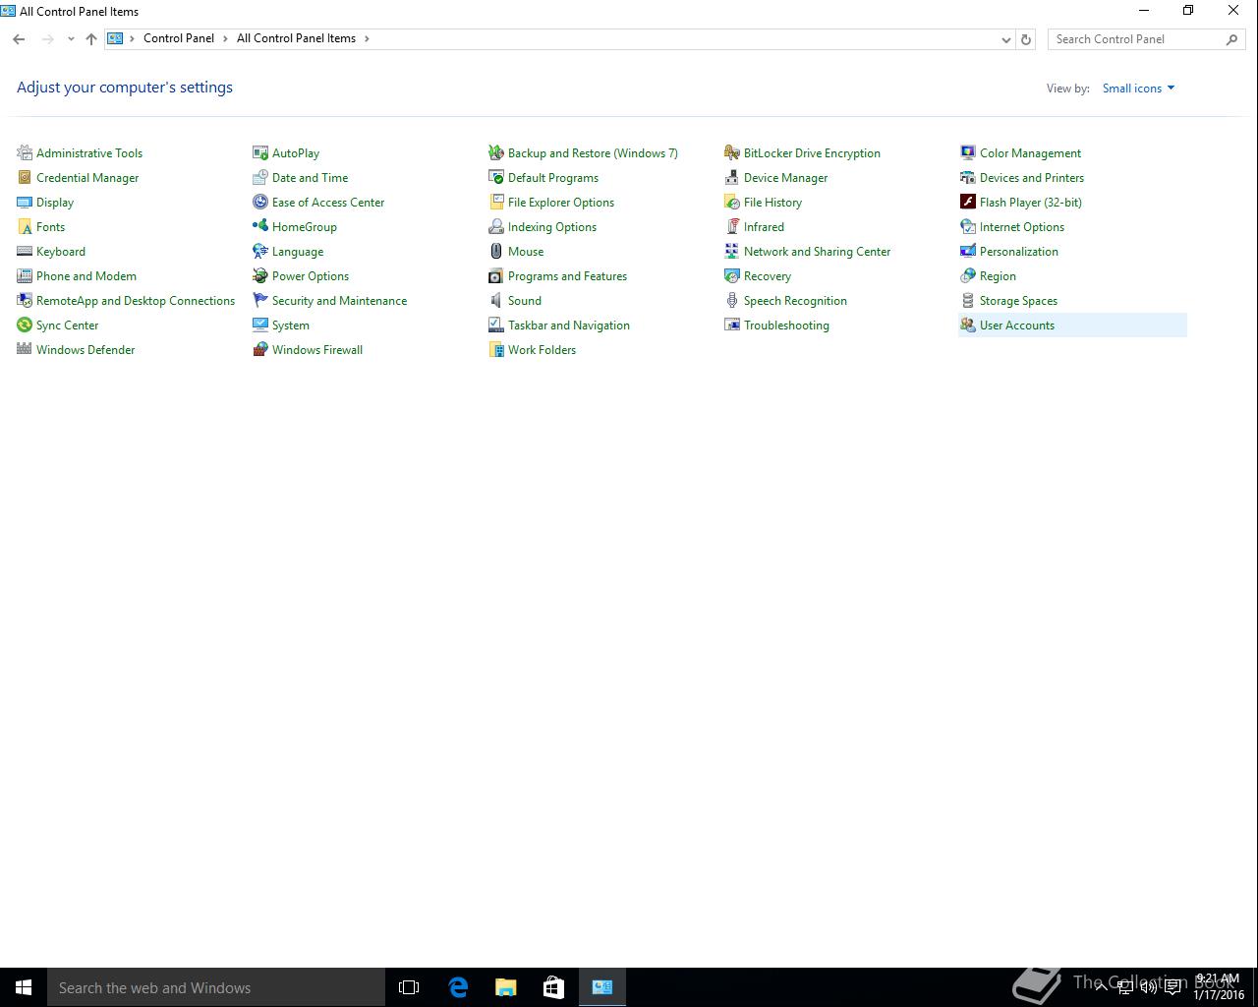Open Region settings
Image resolution: width=1258 pixels, height=1007 pixels.
pos(998,276)
